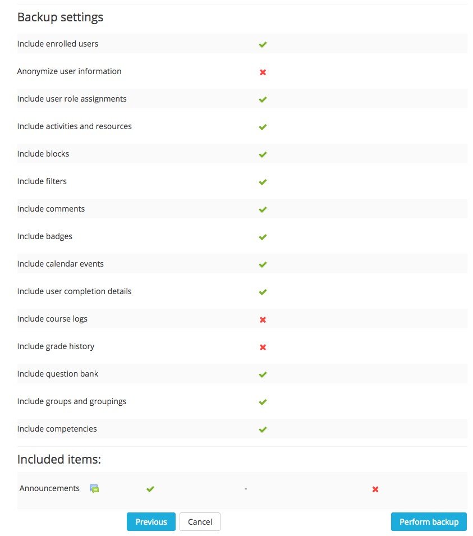Screen dimensions: 473x536
Task: Click checkmark next to Include blocks
Action: pos(263,154)
